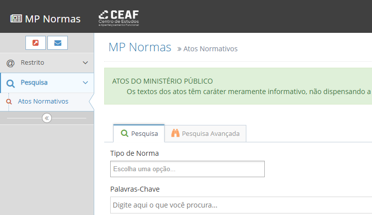The width and height of the screenshot is (372, 215).
Task: Click the MP Normas page heading
Action: tap(140, 47)
